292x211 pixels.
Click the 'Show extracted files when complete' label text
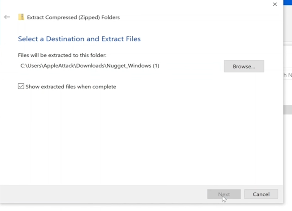coord(71,87)
